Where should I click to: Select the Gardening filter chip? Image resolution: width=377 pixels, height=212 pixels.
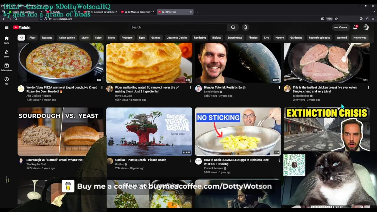tap(296, 38)
